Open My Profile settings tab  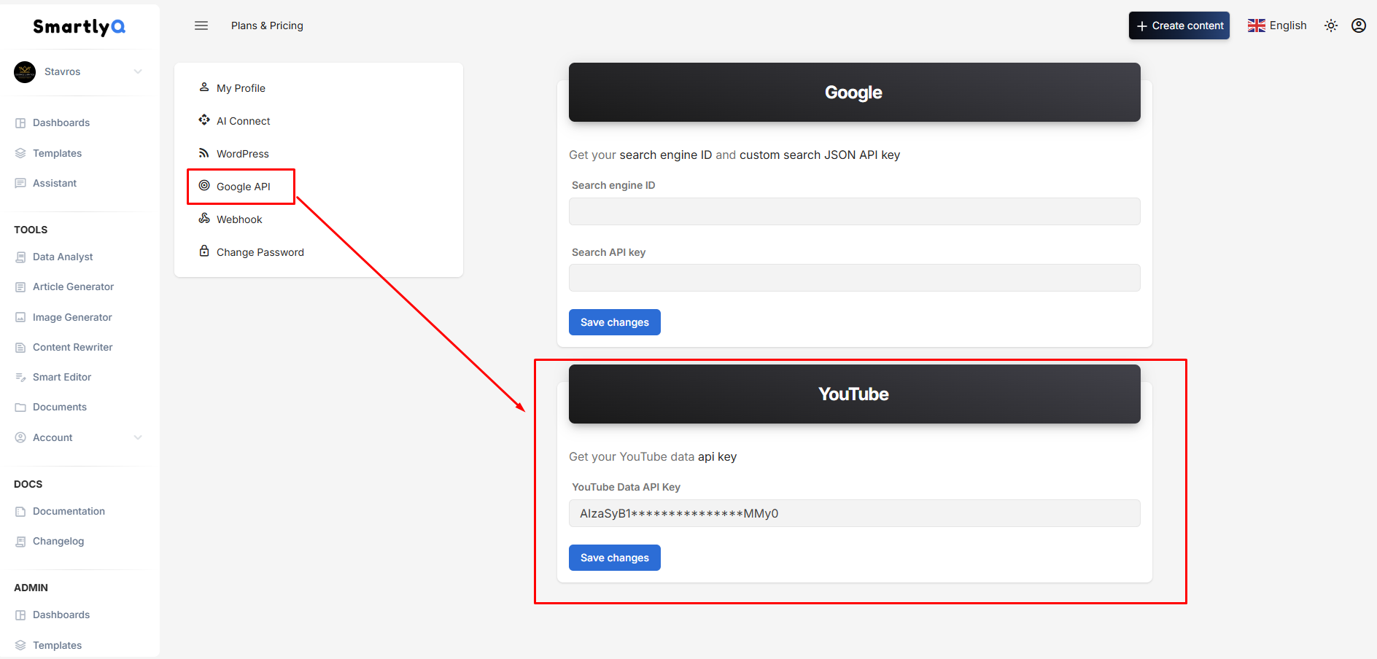[241, 88]
